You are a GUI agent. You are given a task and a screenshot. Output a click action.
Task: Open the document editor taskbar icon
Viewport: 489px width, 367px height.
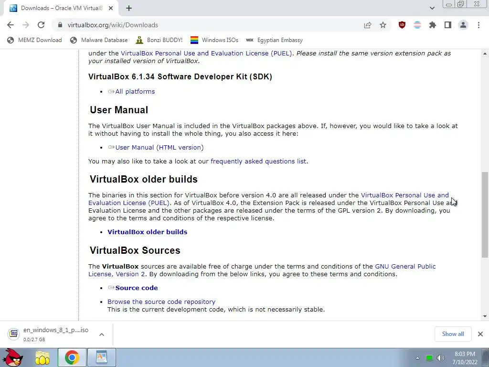(101, 357)
